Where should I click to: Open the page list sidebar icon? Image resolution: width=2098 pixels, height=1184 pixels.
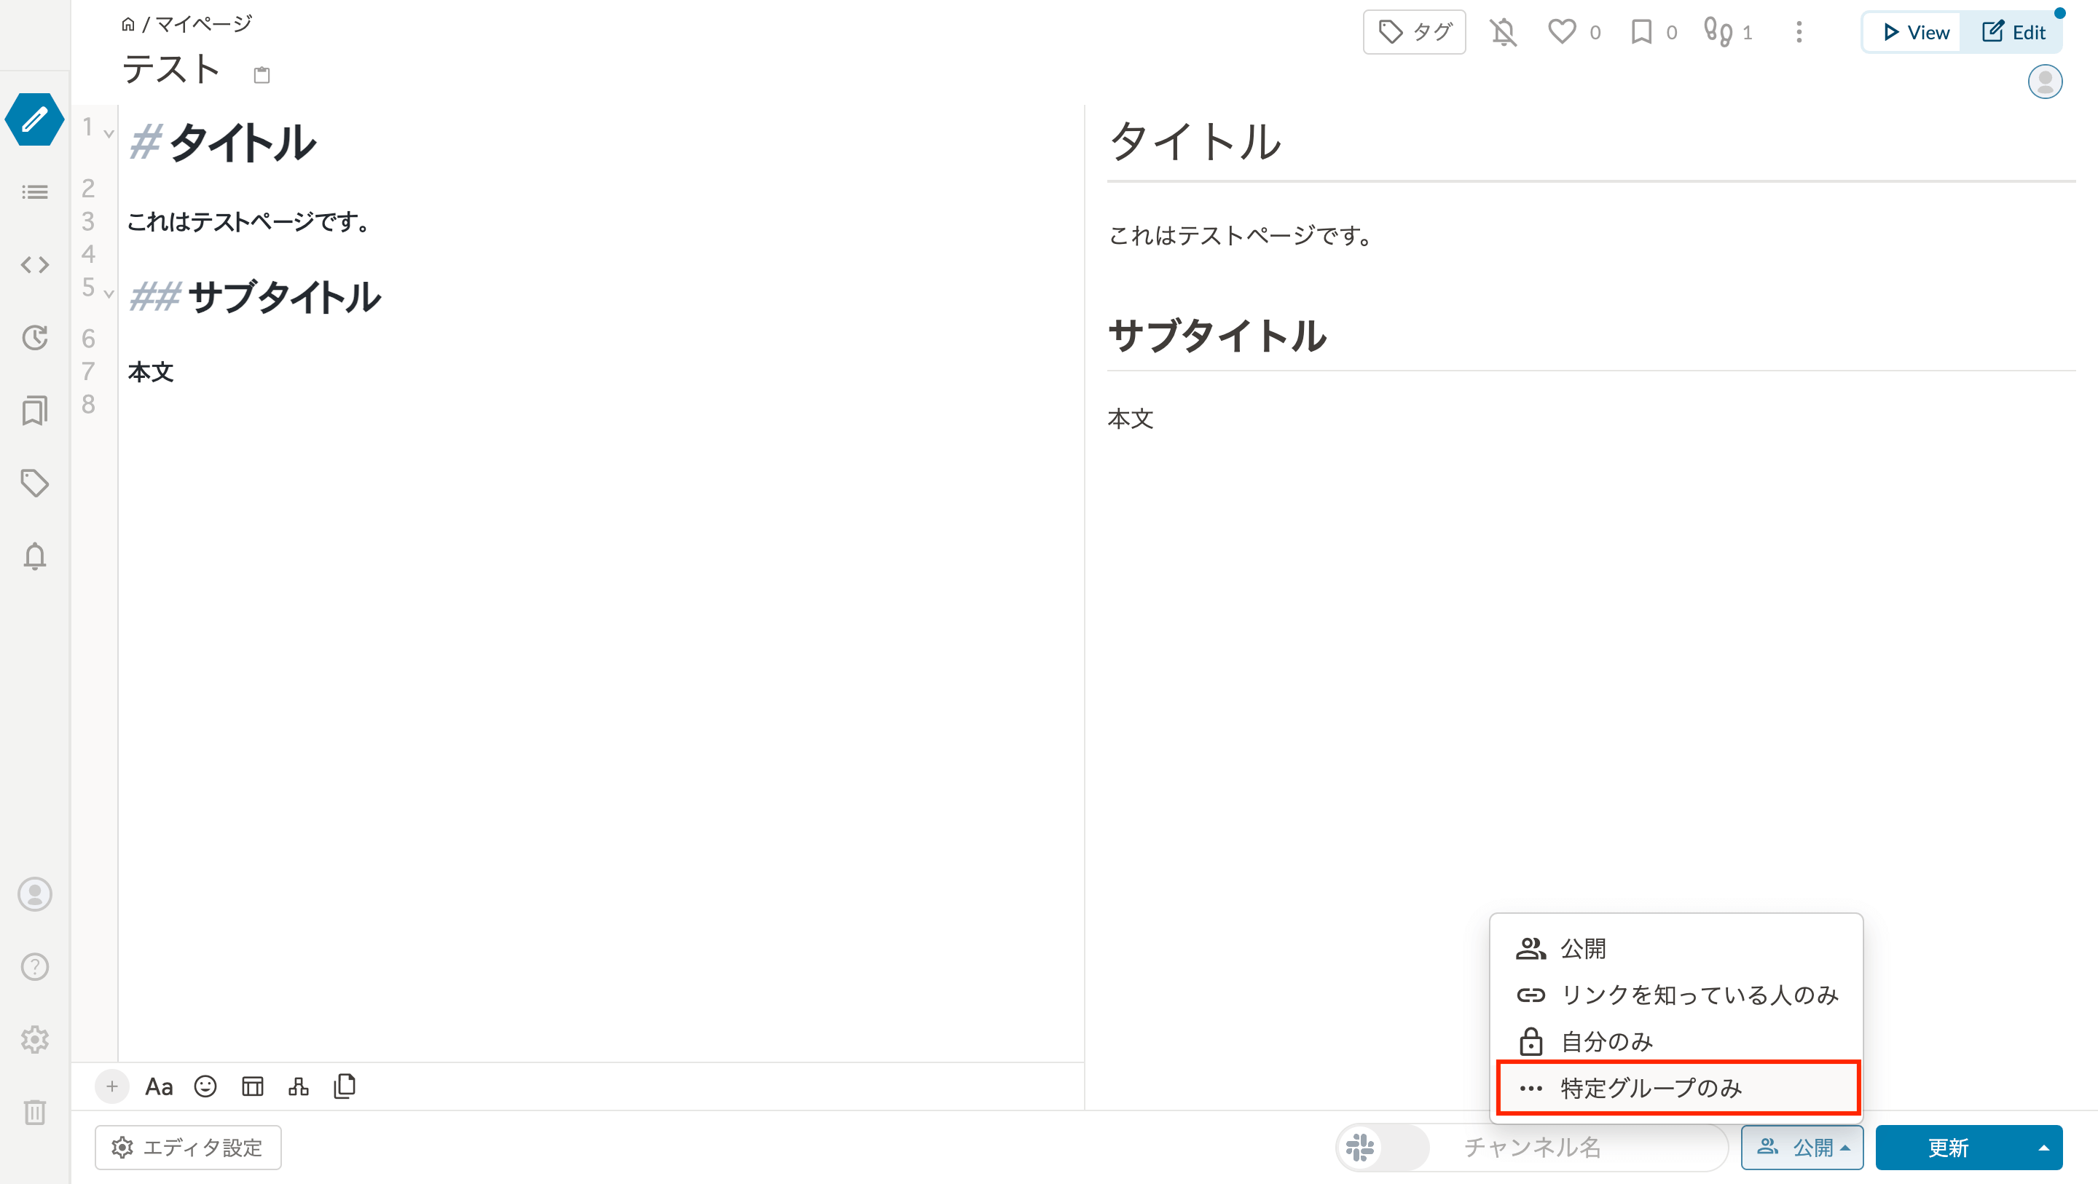pyautogui.click(x=34, y=192)
